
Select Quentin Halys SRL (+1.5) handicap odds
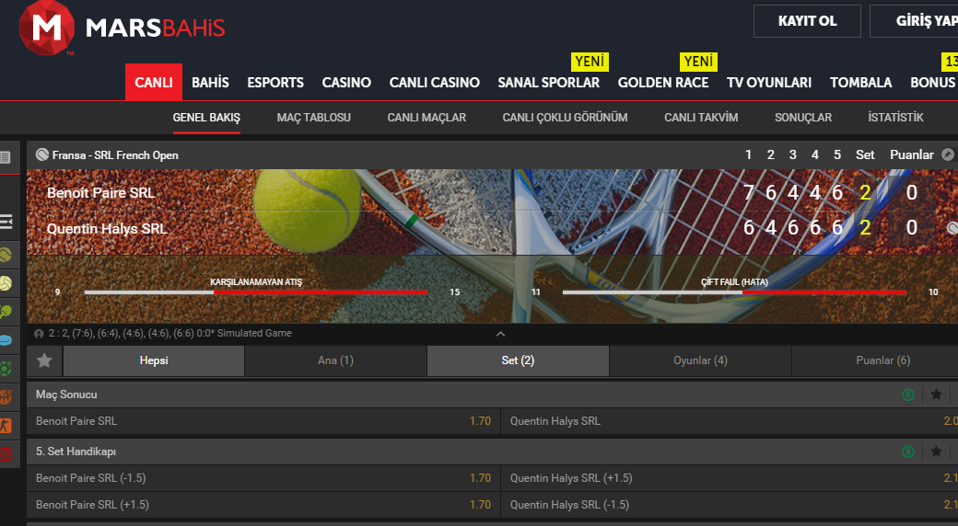[730, 478]
